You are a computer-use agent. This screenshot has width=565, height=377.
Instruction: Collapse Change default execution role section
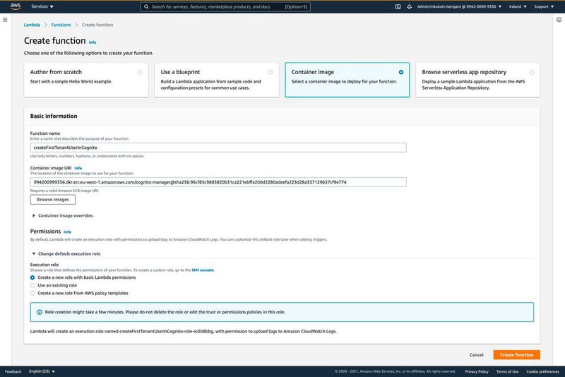coord(66,254)
